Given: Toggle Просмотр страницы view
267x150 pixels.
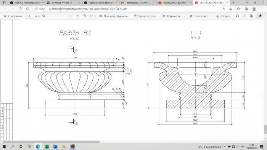Looking at the screenshot, I should click(x=113, y=16).
